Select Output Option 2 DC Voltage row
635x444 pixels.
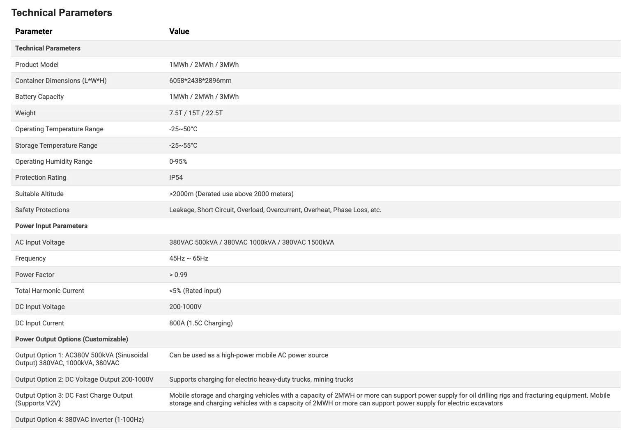click(315, 380)
